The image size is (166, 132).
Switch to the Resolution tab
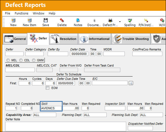click(x=64, y=39)
